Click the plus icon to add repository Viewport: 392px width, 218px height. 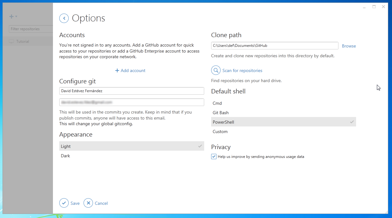click(x=11, y=17)
